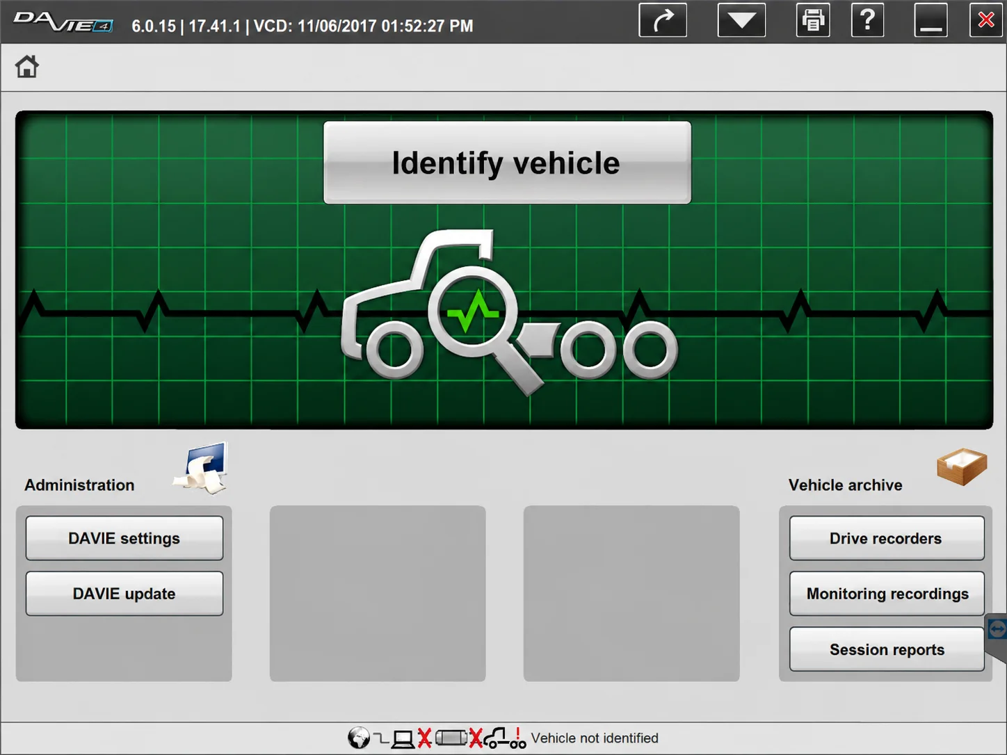Open Monitoring recordings
1007x755 pixels.
point(887,594)
